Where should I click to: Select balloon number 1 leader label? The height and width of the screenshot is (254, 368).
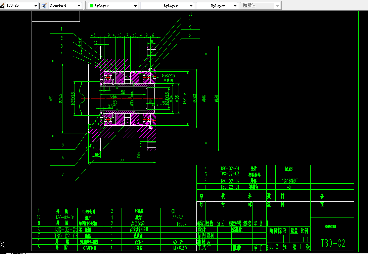pyautogui.click(x=61, y=29)
